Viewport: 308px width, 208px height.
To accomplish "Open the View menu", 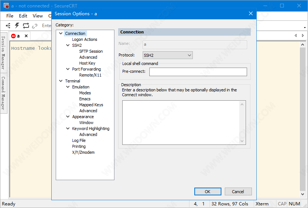I will [38, 16].
